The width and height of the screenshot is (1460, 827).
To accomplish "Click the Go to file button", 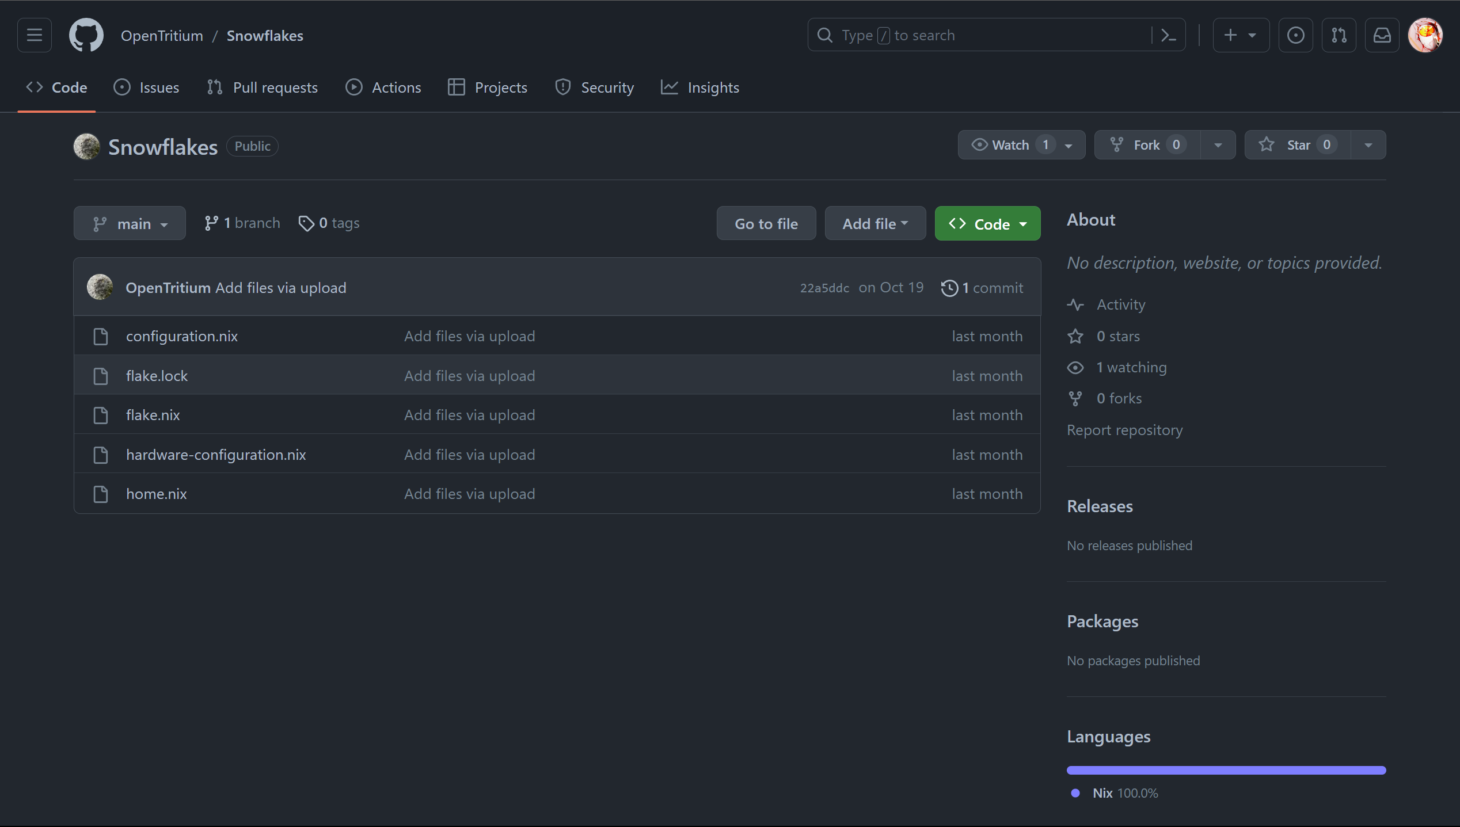I will pyautogui.click(x=766, y=223).
